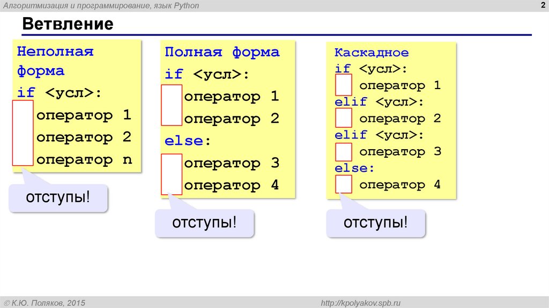Screen dimensions: 549x308
Task: Click the slide number 2 in the header
Action: tap(542, 5)
